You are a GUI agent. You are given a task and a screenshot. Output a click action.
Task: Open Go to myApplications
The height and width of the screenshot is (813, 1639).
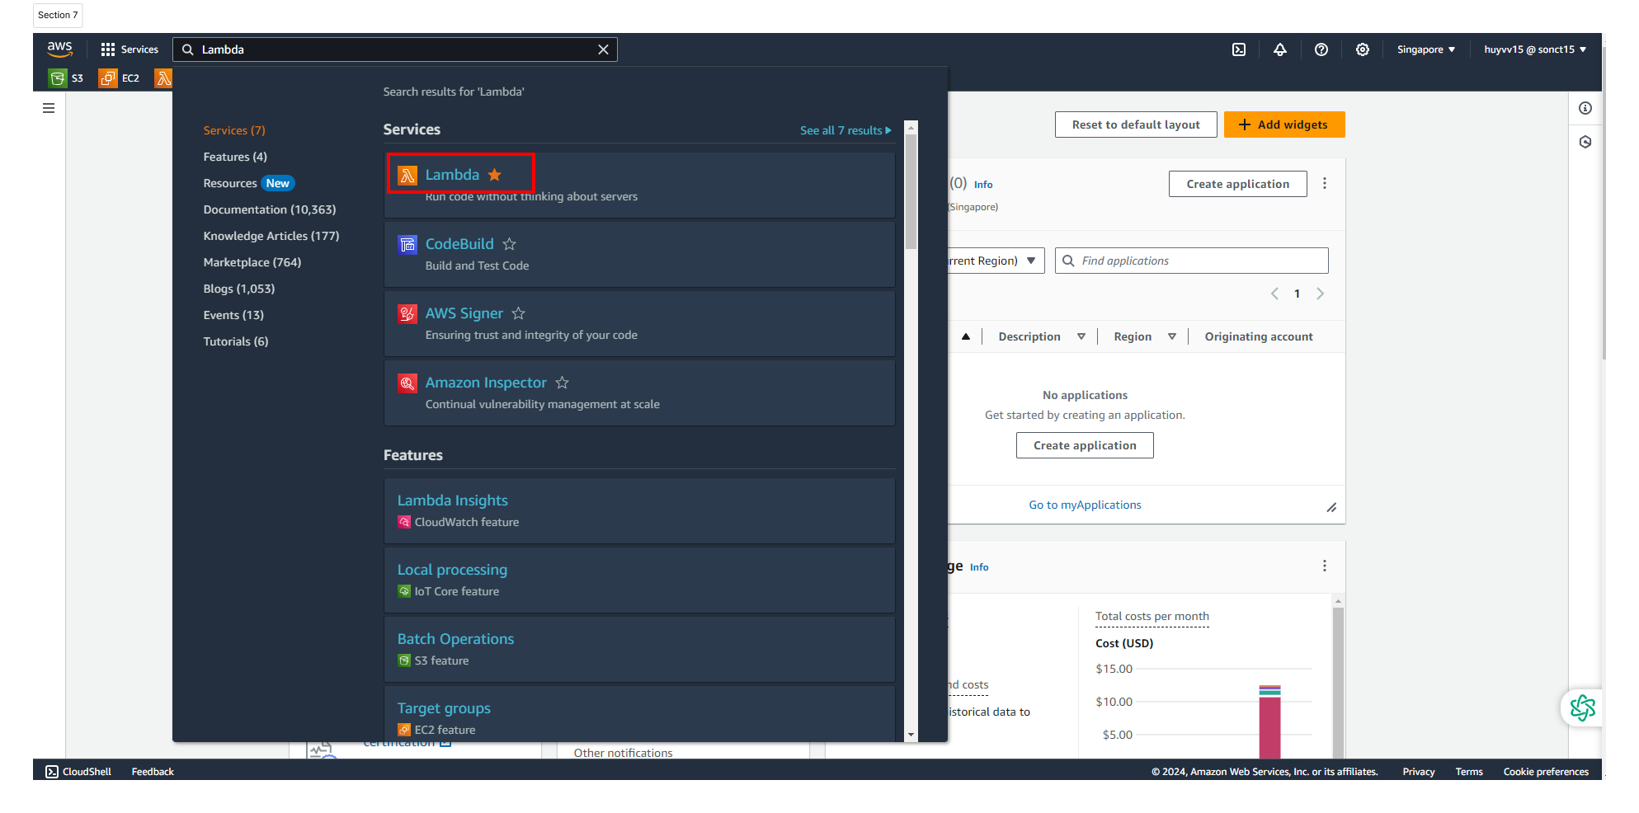point(1085,505)
